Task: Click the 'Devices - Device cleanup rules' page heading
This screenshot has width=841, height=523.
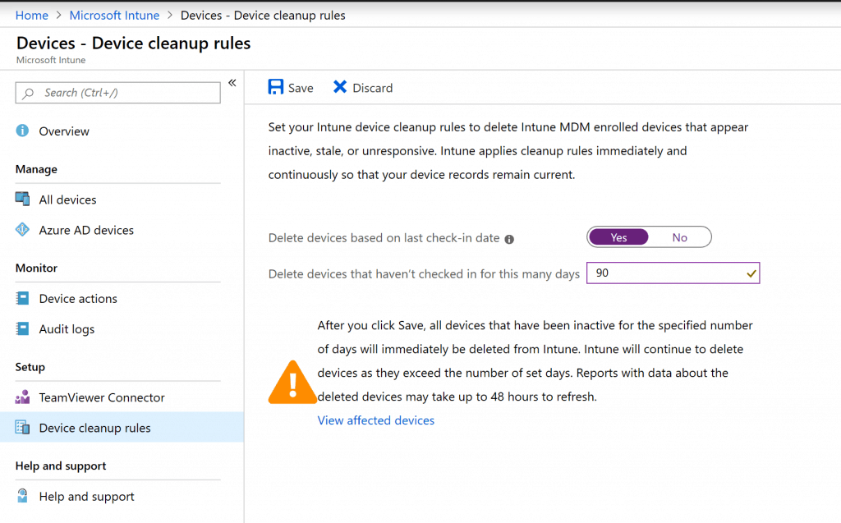Action: click(134, 43)
